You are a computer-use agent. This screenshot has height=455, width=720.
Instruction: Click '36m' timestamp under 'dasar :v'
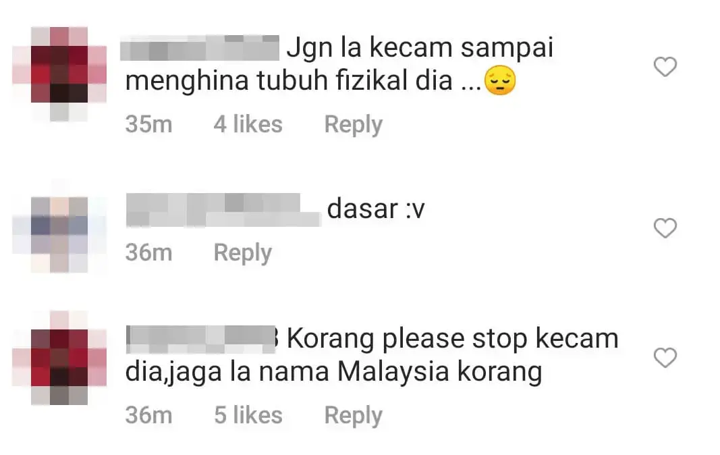(x=148, y=252)
